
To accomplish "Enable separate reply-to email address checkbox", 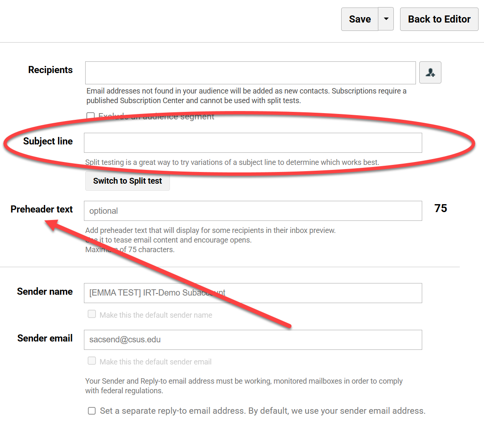I will (x=92, y=410).
